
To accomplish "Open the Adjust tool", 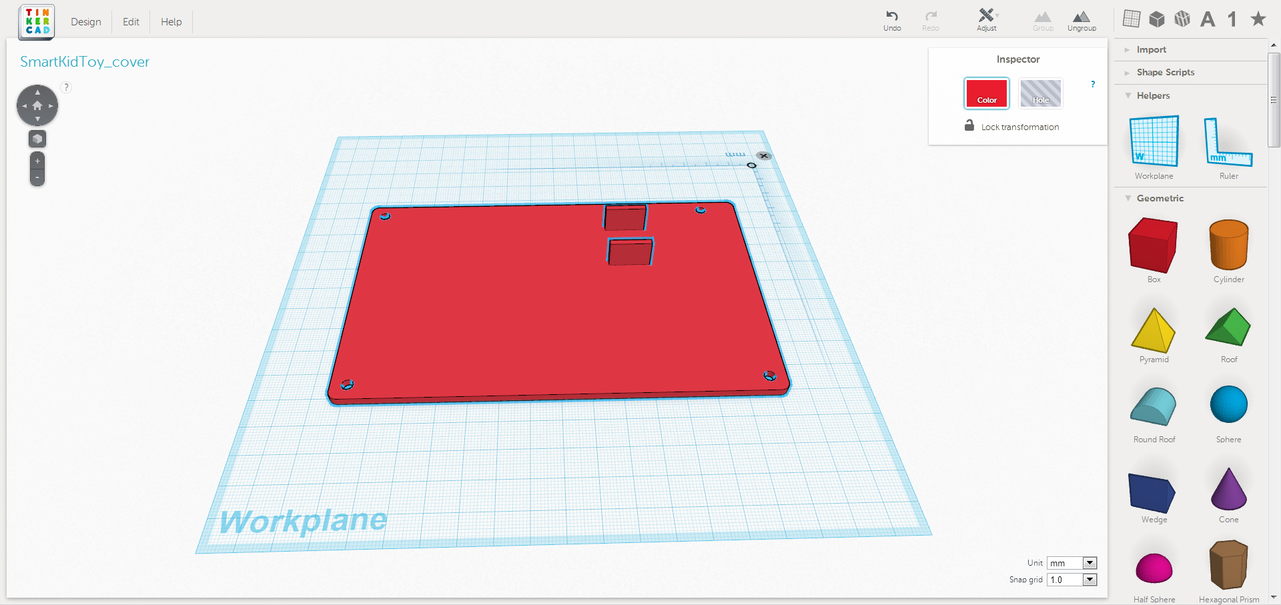I will click(x=987, y=20).
